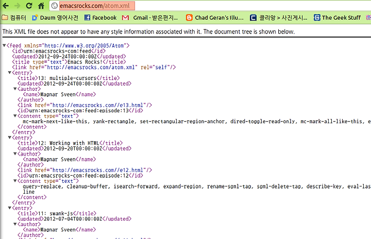Collapse the author node under multiple-cursors entry
The width and height of the screenshot is (371, 239).
pos(15,89)
